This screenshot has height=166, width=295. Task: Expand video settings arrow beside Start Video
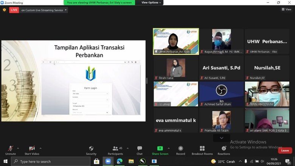pyautogui.click(x=40, y=148)
